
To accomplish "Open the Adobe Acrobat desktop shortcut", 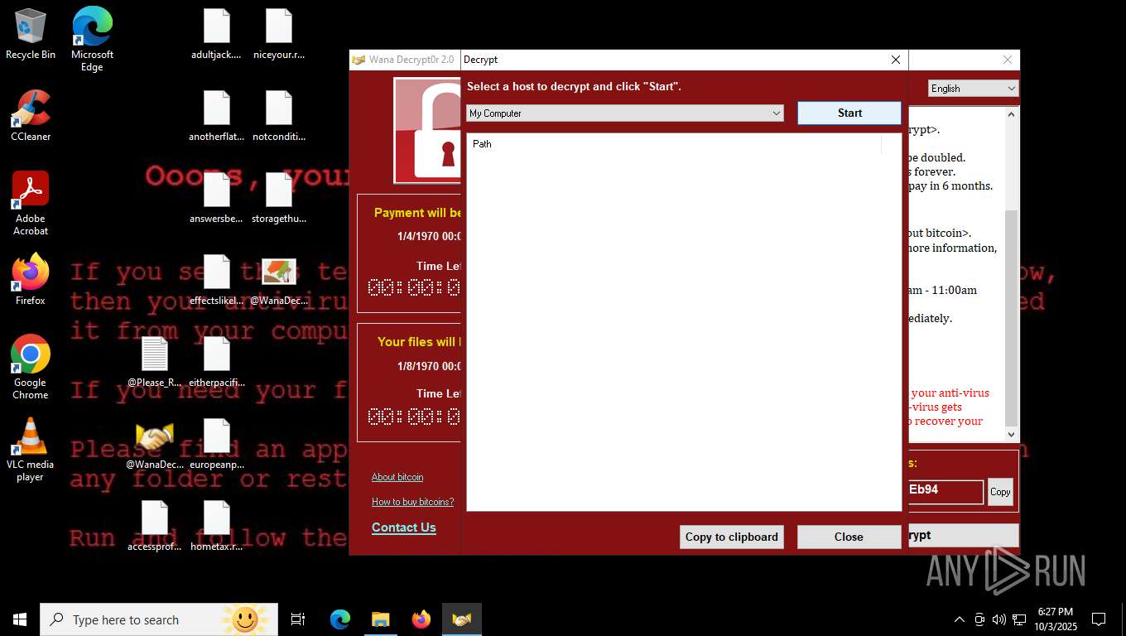I will click(x=31, y=204).
